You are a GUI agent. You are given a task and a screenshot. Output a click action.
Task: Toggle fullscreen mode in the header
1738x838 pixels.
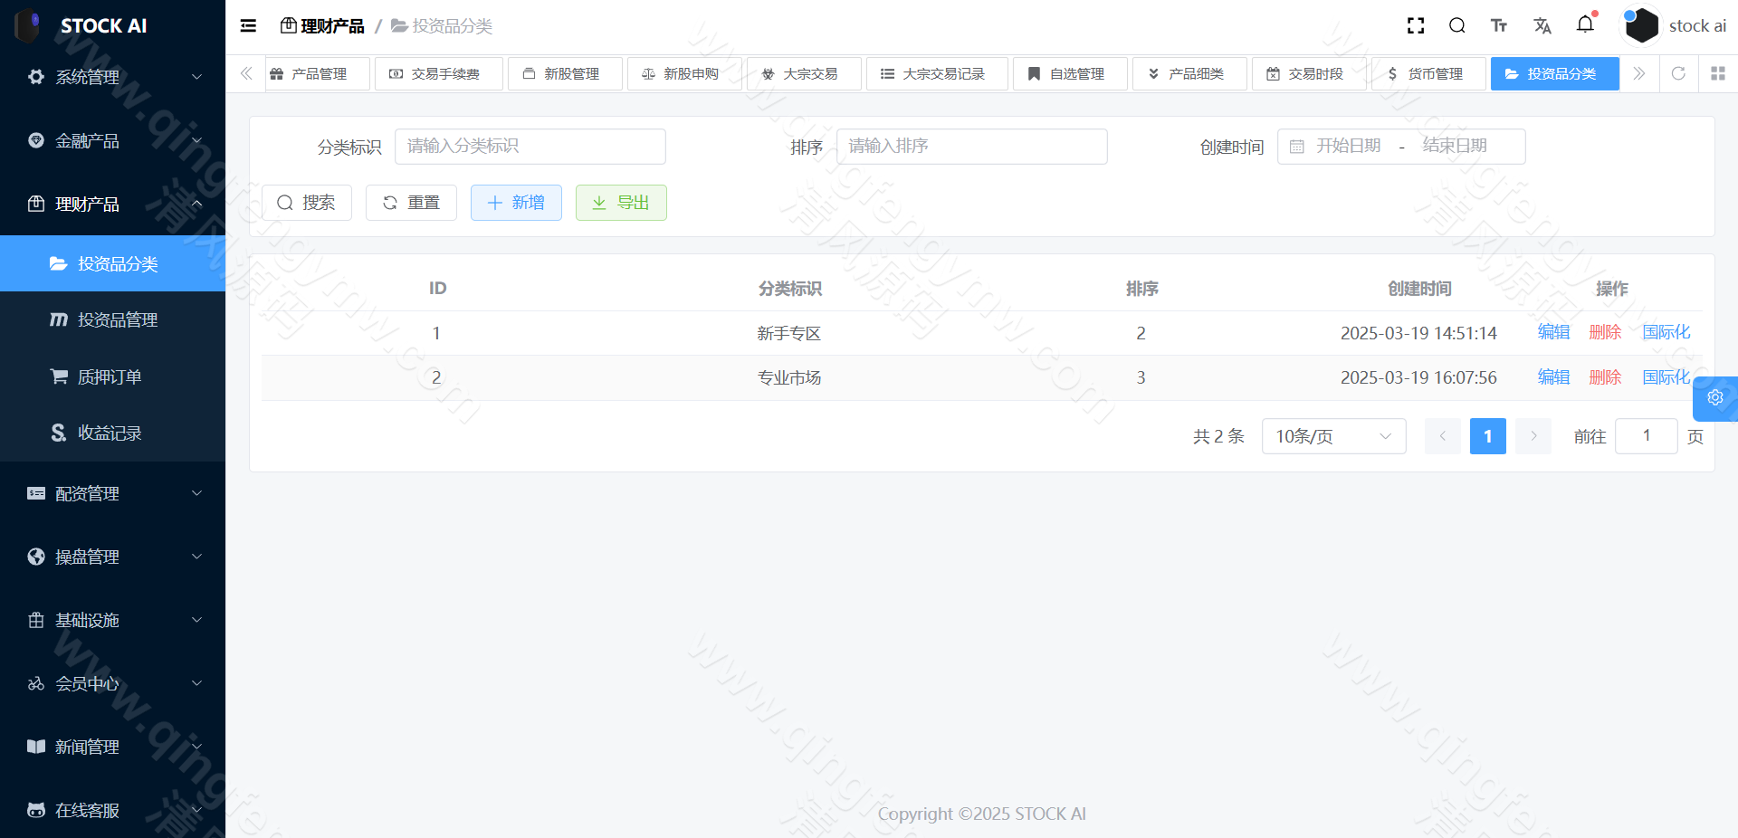pyautogui.click(x=1415, y=25)
